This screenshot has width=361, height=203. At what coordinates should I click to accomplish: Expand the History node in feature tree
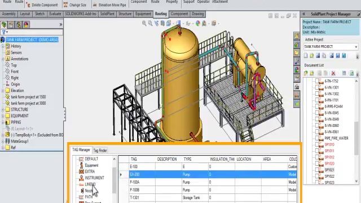click(3, 46)
